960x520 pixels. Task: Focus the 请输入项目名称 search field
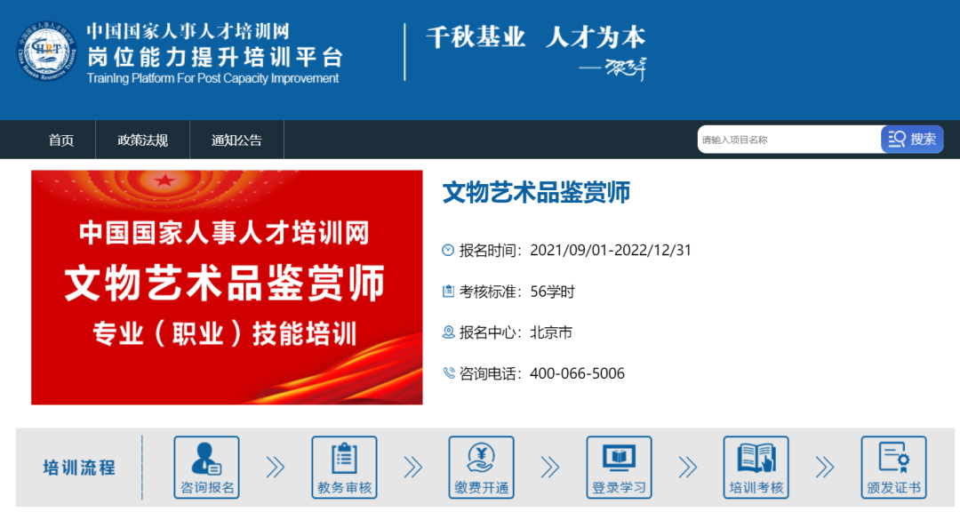789,140
